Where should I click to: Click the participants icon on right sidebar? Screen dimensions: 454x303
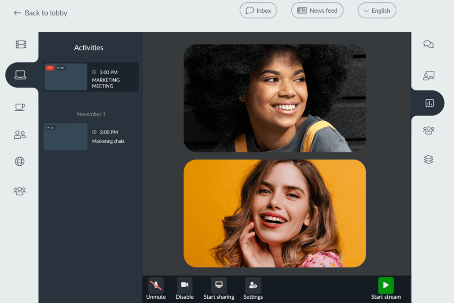click(428, 130)
